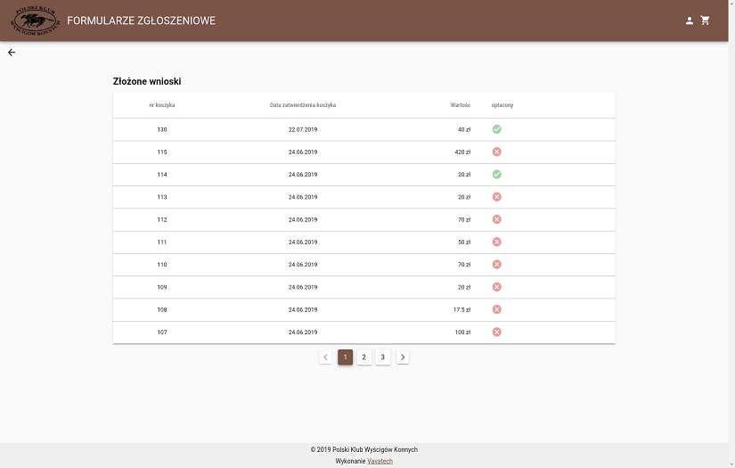This screenshot has height=468, width=735.
Task: Click the Polski Klub Wyścigów Konnych logo
Action: (36, 21)
